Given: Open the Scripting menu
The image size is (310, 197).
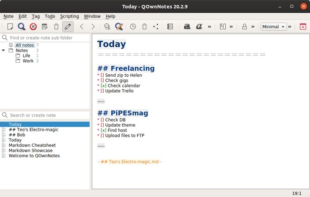Looking at the screenshot, I should coord(70,16).
